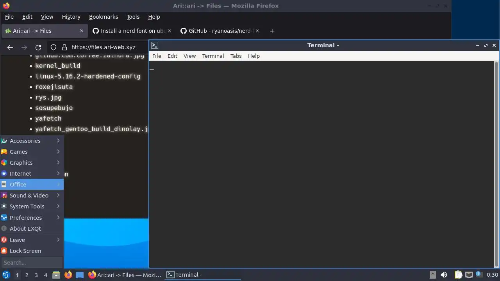Expand the Graphics submenu arrow
The image size is (500, 281).
[x=58, y=162]
